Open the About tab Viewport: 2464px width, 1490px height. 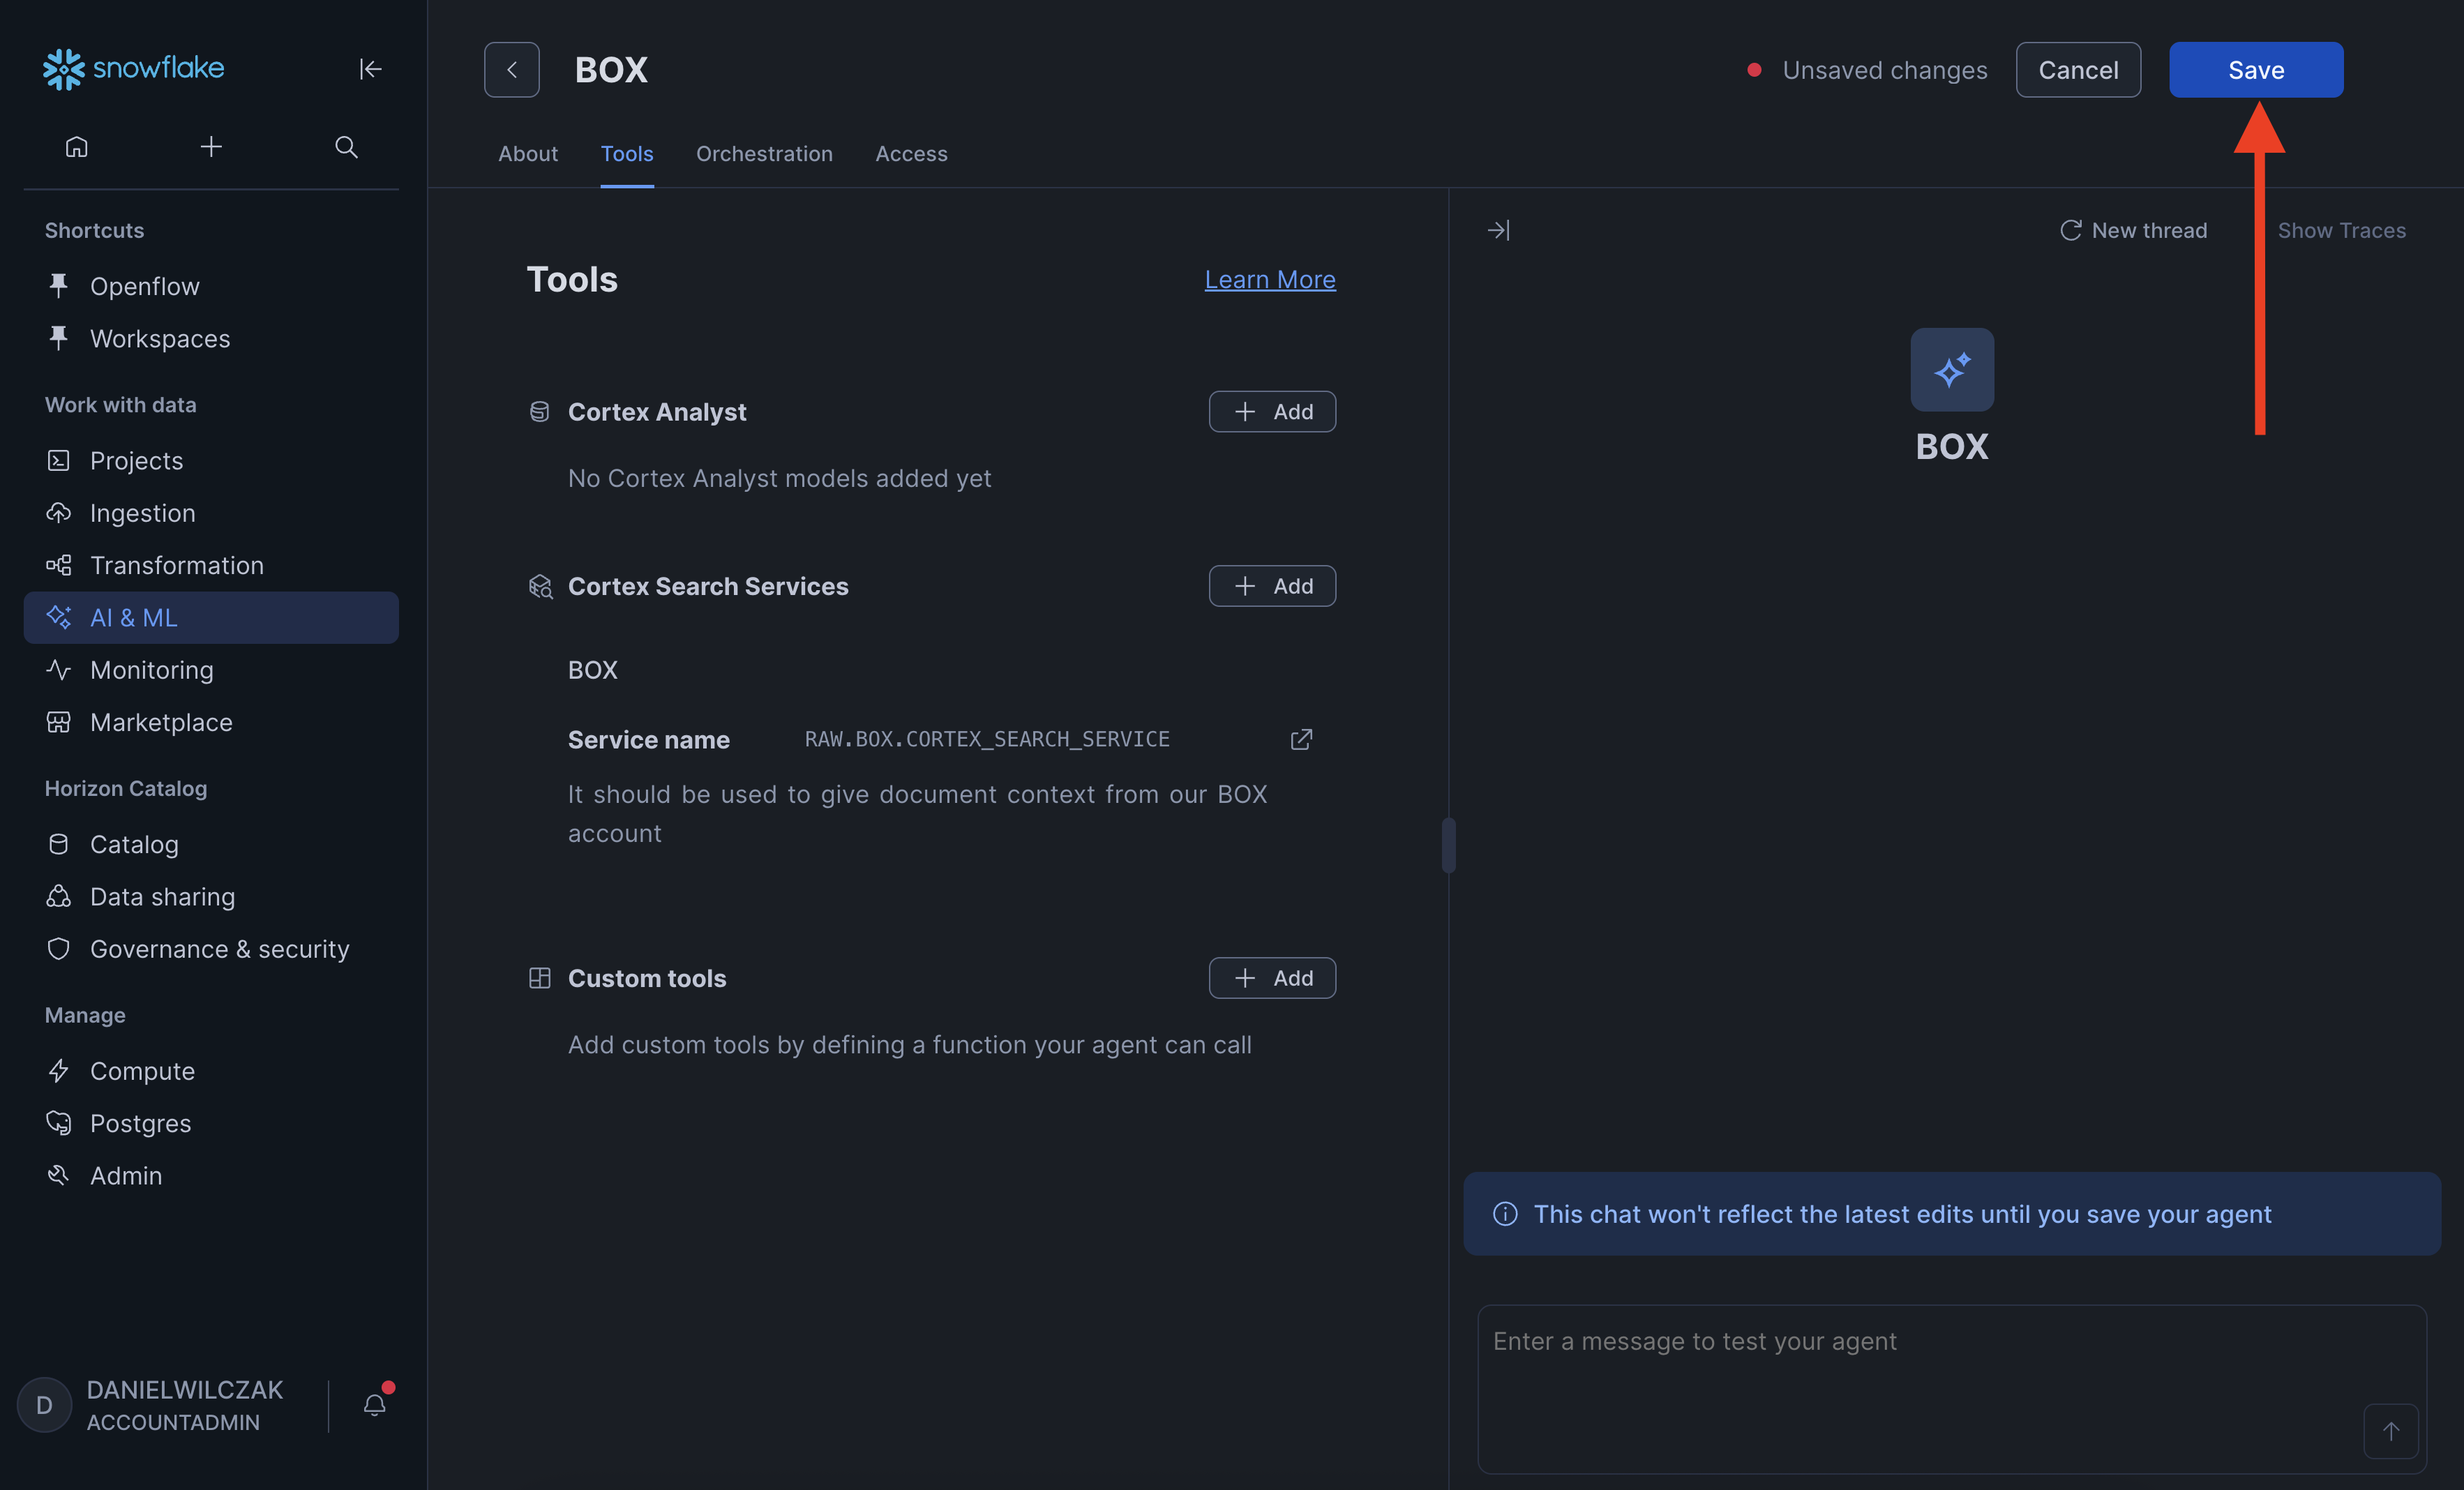pos(528,154)
